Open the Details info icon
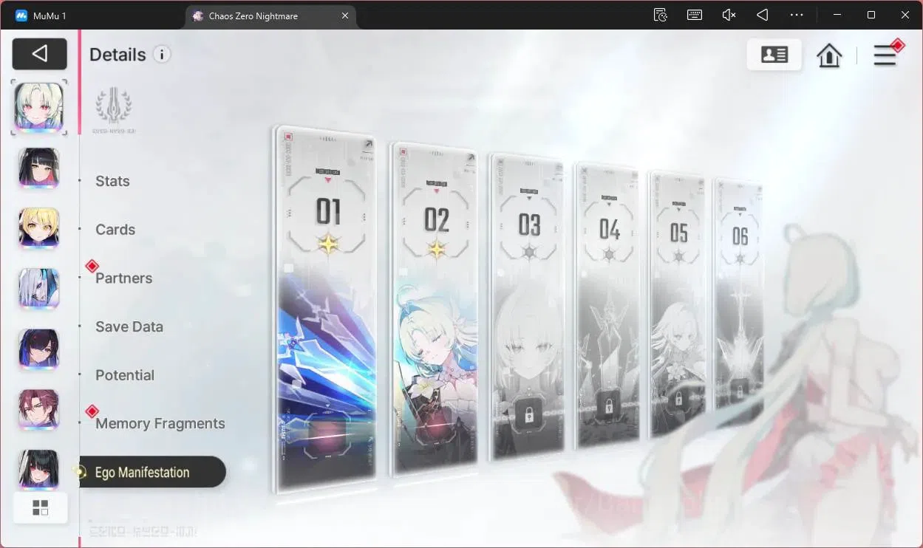923x548 pixels. click(x=162, y=54)
